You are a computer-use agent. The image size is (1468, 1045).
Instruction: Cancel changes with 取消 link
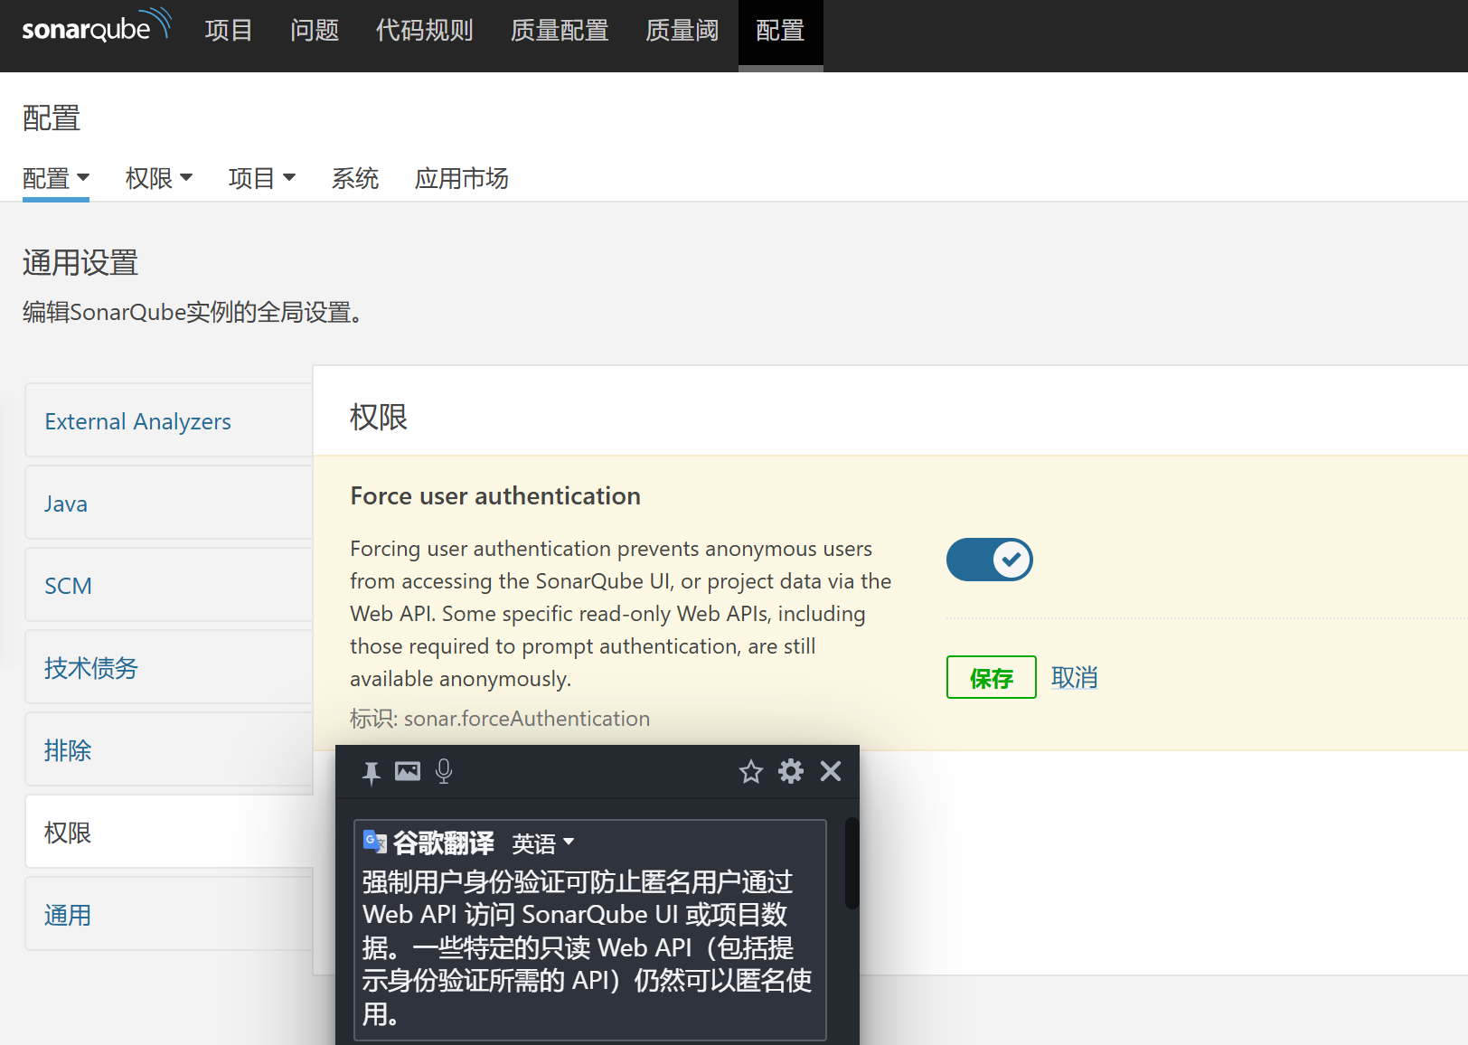pyautogui.click(x=1075, y=677)
